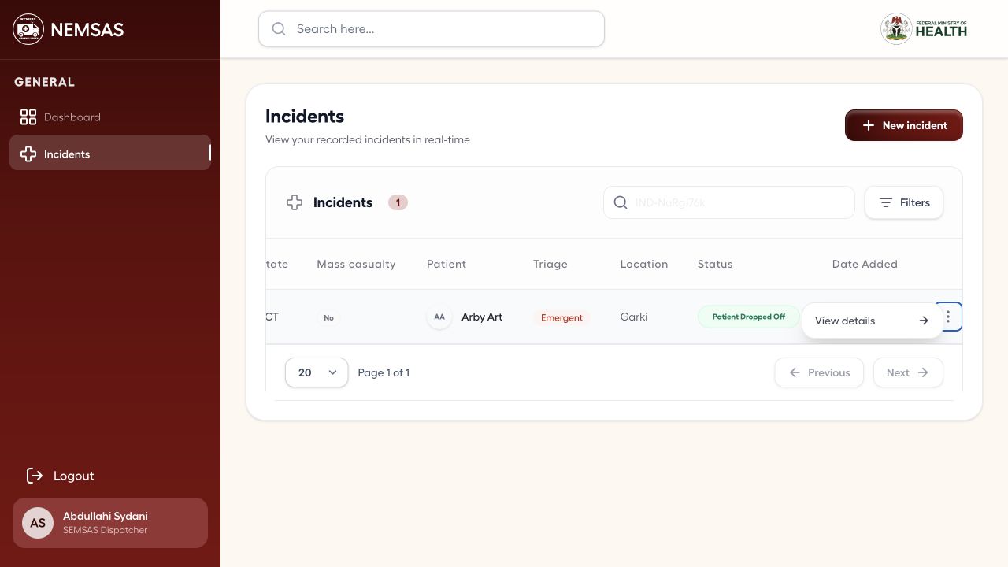
Task: Click the Patient column header
Action: point(447,264)
